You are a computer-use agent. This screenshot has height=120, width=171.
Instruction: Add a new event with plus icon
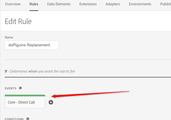click(x=51, y=102)
